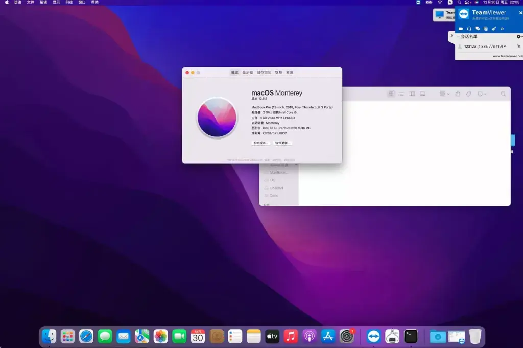Select list view in the Finder toolbar
Screen dimensions: 523x348
click(401, 94)
